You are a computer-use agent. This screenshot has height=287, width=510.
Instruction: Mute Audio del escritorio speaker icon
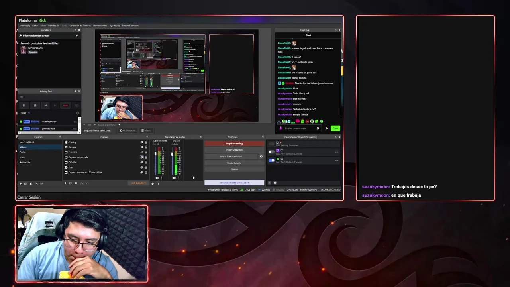157,178
